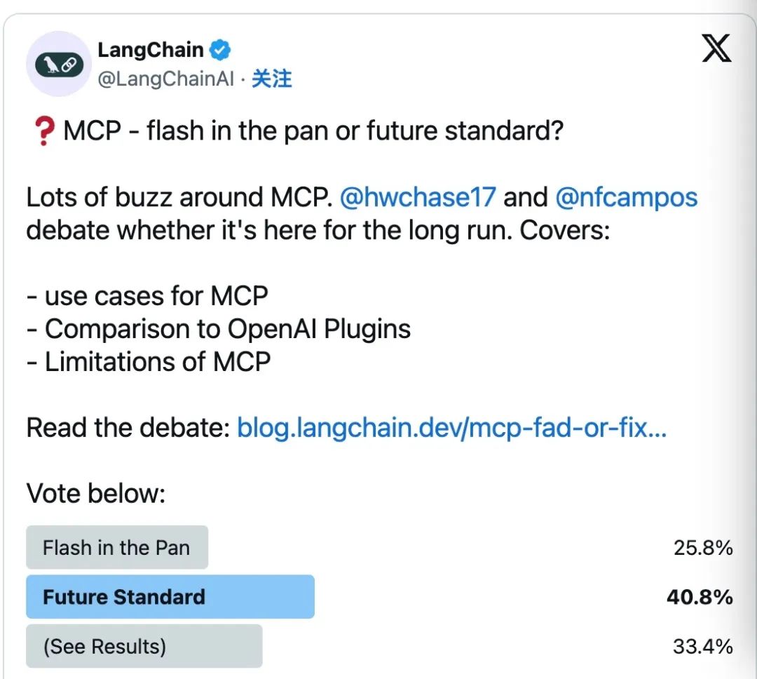Screen dimensions: 757x679
Task: Click the Comparison to OpenAI Plugins line
Action: [219, 329]
